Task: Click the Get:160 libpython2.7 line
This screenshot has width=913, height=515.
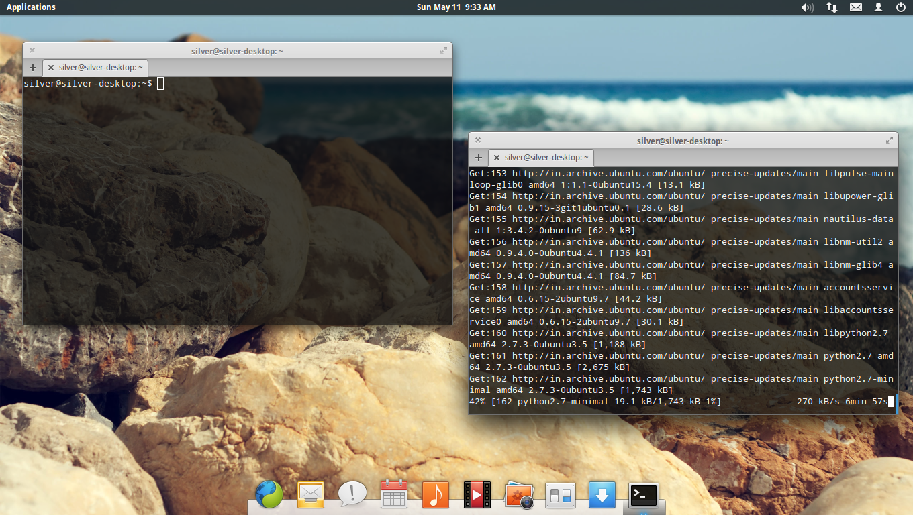Action: 679,339
